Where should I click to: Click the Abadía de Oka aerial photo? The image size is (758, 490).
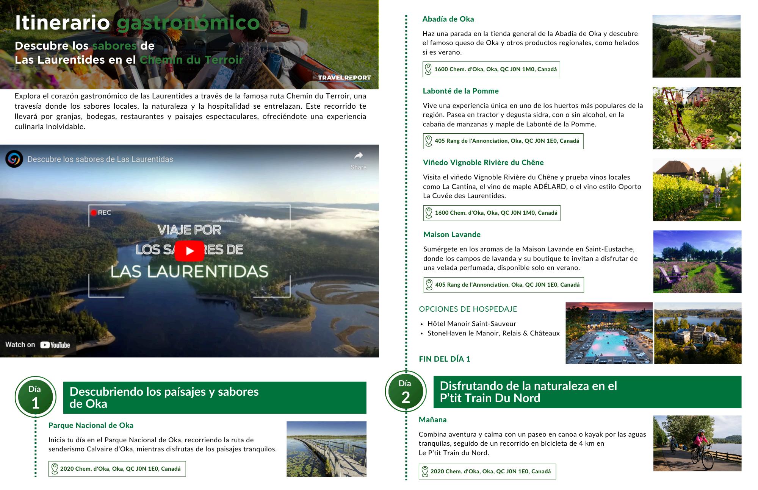click(696, 46)
